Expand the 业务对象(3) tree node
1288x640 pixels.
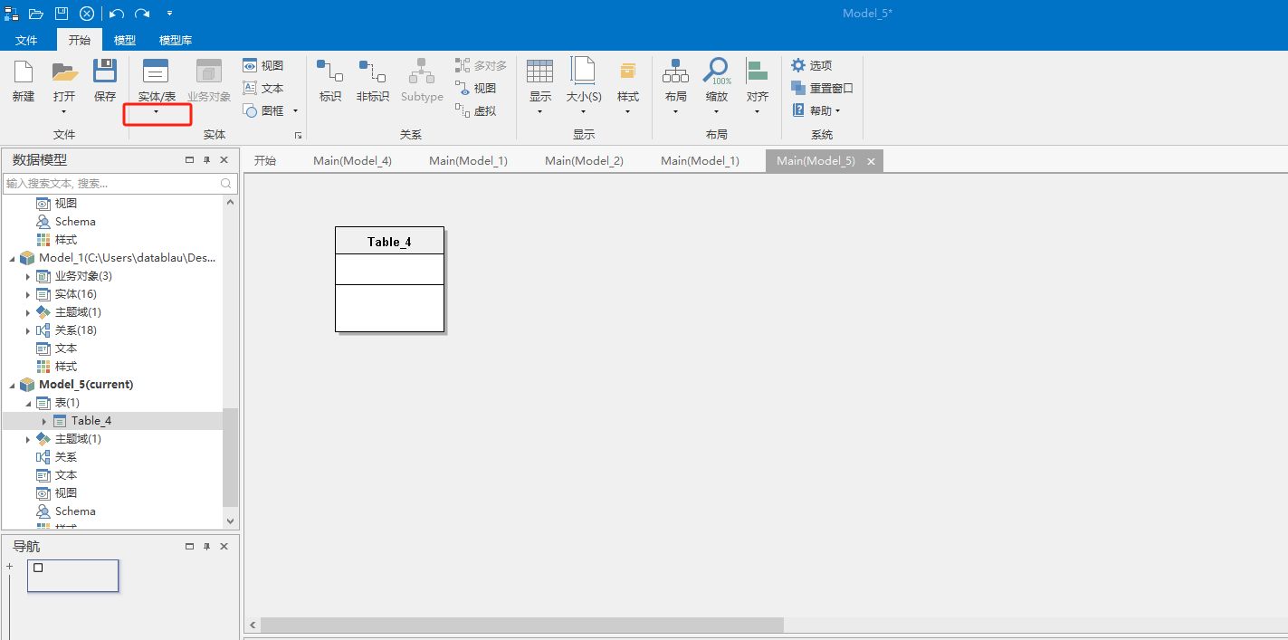27,276
